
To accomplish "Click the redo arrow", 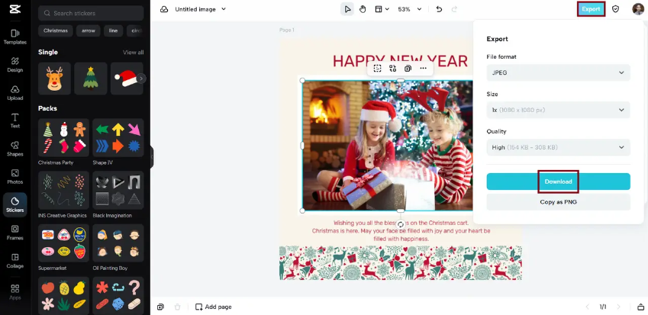I will (454, 9).
